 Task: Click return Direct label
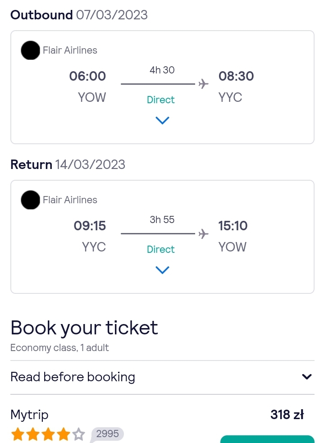point(161,250)
